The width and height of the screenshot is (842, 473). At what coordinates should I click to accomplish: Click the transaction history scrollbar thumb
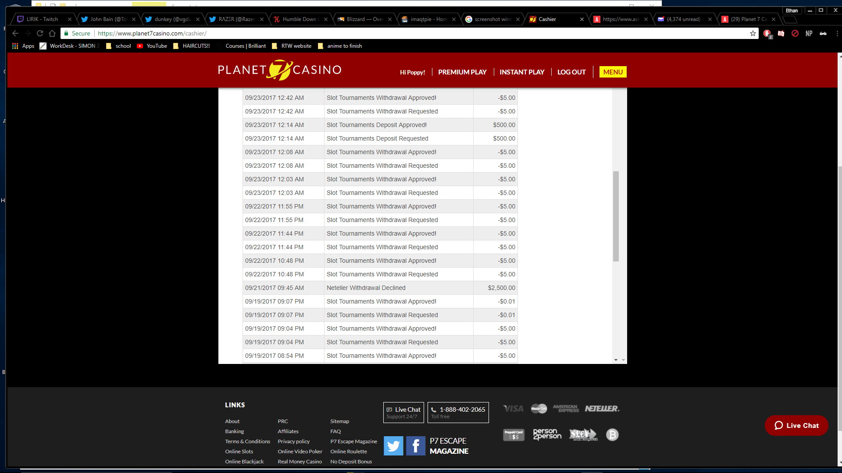[x=616, y=216]
